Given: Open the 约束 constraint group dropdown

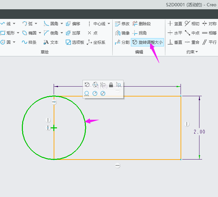Looking at the screenshot, I should click(x=192, y=52).
